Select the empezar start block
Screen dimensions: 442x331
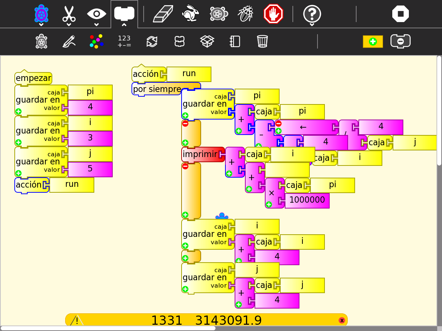tap(33, 78)
